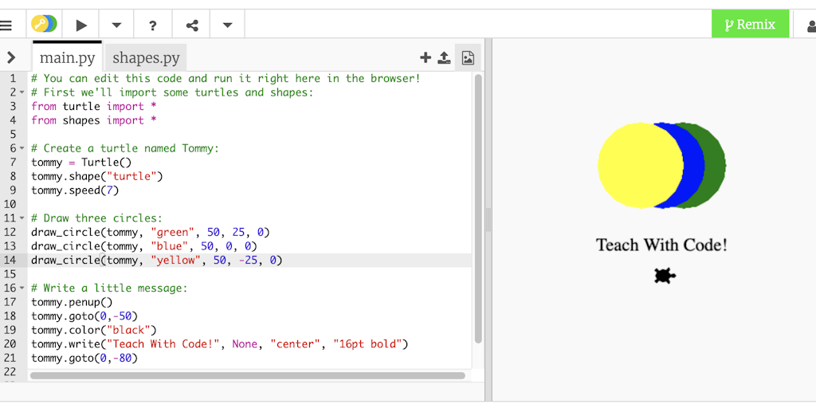
Task: Open the image library icon
Action: 468,57
